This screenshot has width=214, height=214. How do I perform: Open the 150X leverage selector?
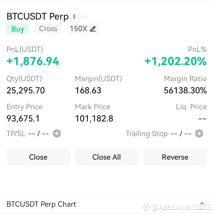tap(83, 29)
